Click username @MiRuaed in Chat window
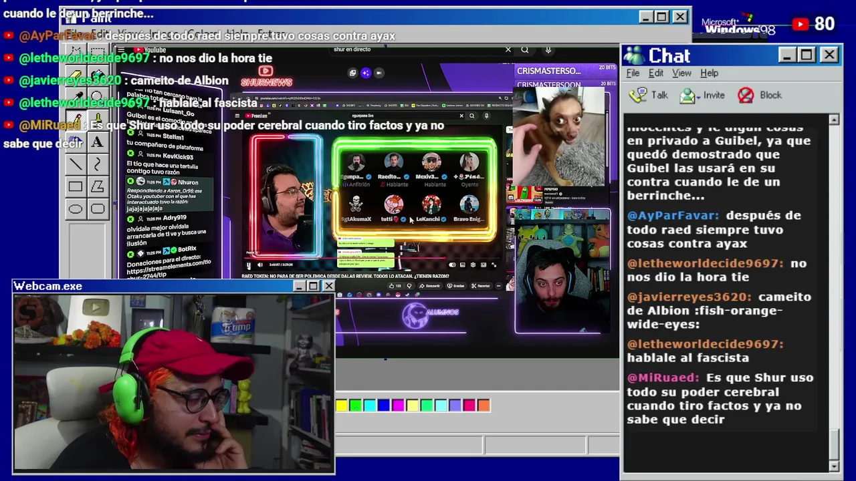Viewport: 856px width, 481px height. pyautogui.click(x=663, y=377)
